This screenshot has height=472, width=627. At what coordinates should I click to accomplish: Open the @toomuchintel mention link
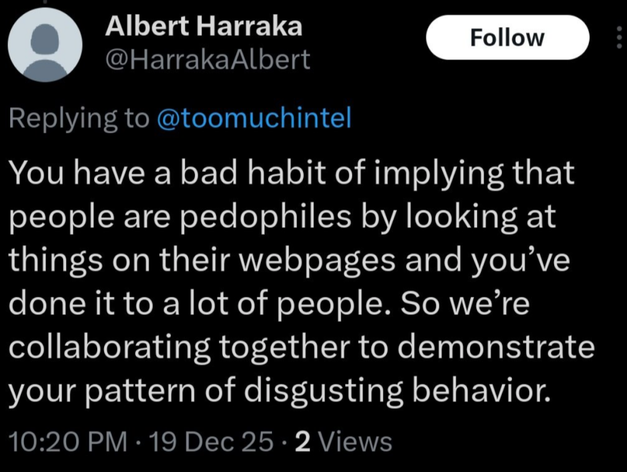tap(254, 118)
